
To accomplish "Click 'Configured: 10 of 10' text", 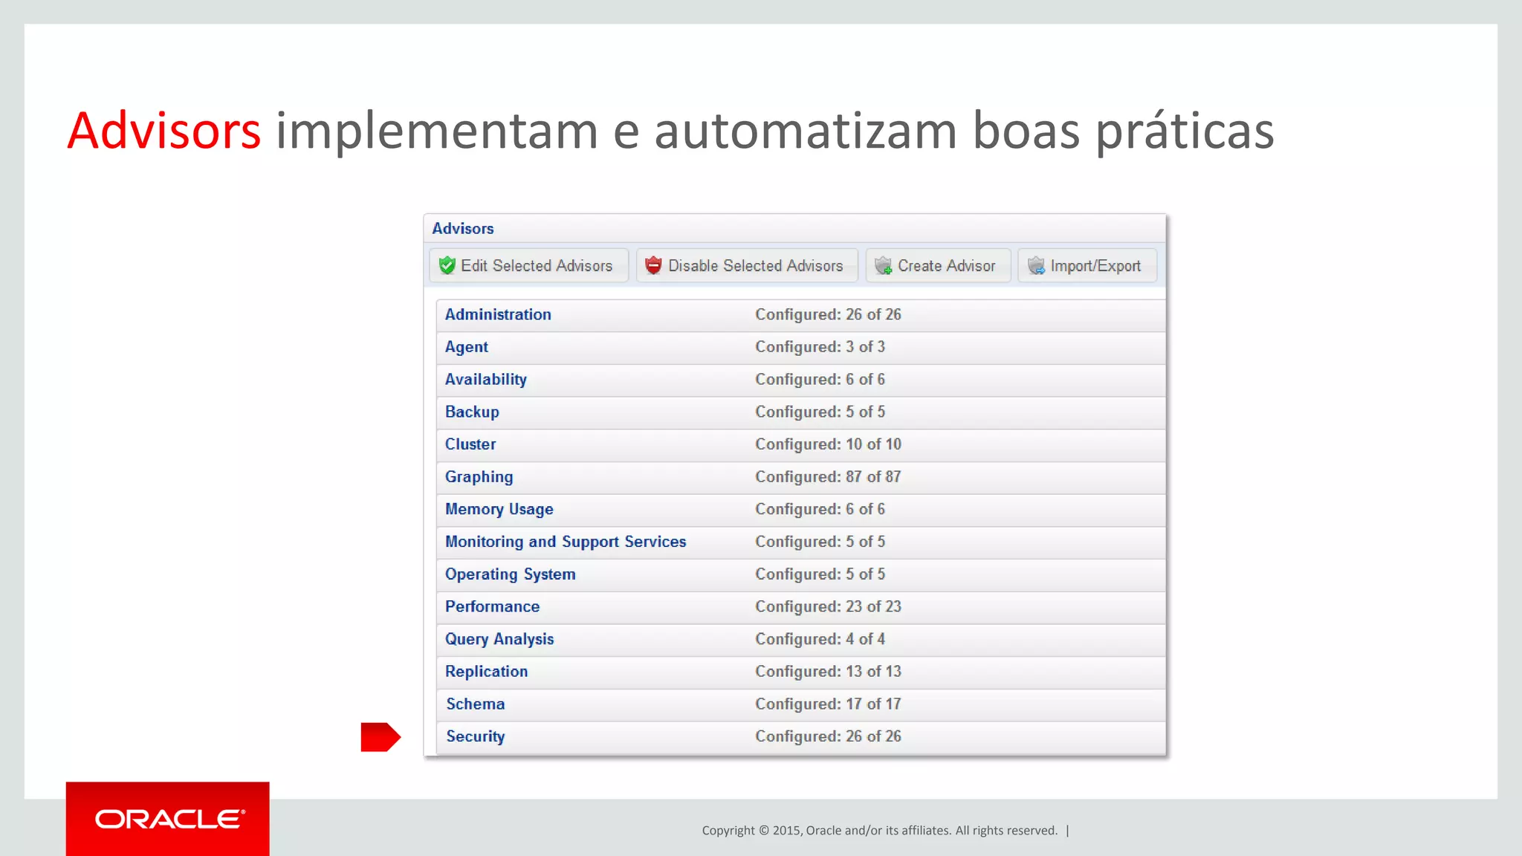I will pyautogui.click(x=828, y=444).
